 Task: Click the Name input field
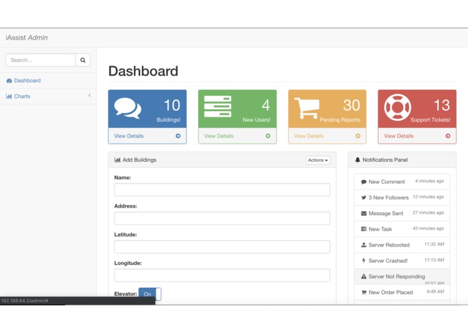point(222,190)
